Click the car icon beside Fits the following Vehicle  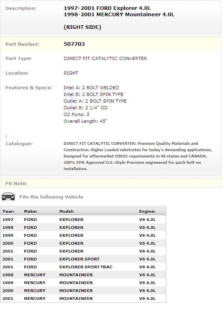[8, 197]
